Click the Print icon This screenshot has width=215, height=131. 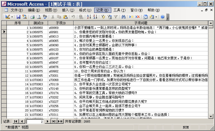tap(33, 17)
